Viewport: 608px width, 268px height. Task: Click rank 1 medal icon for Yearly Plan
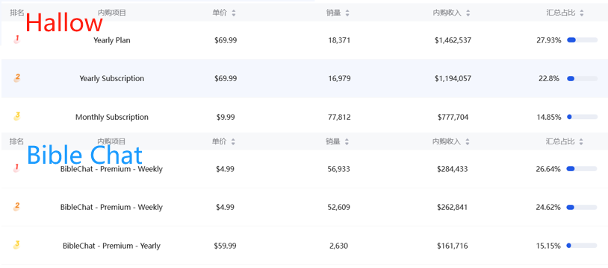(x=16, y=39)
